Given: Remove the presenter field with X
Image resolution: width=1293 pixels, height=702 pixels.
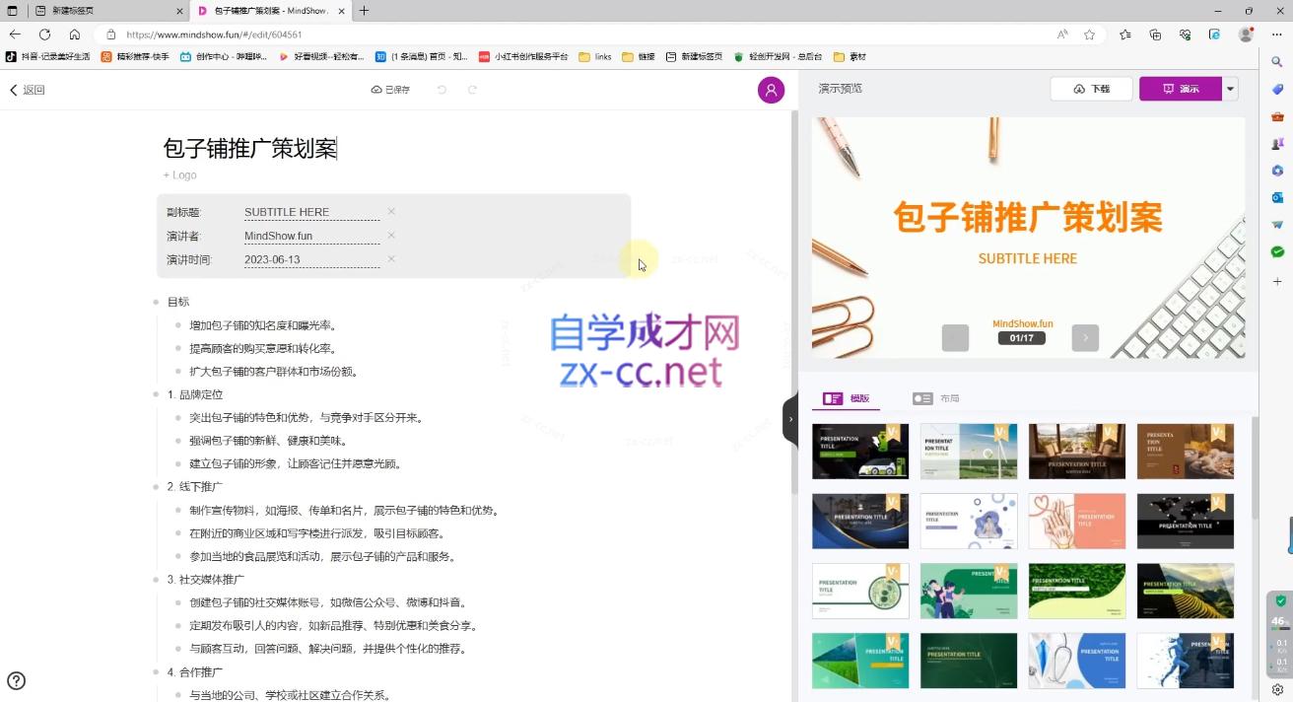Looking at the screenshot, I should (x=391, y=236).
